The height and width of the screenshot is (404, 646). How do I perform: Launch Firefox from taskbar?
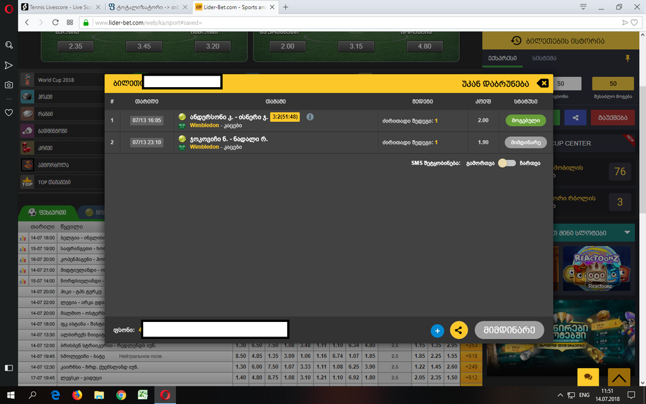(x=77, y=395)
